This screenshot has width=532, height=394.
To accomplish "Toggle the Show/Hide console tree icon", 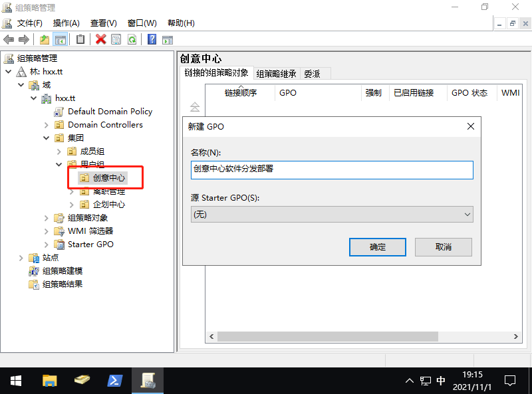I will click(x=61, y=40).
